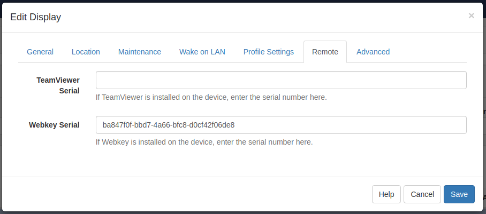Click empty footer area left of Help
The width and height of the screenshot is (486, 214).
[186, 194]
